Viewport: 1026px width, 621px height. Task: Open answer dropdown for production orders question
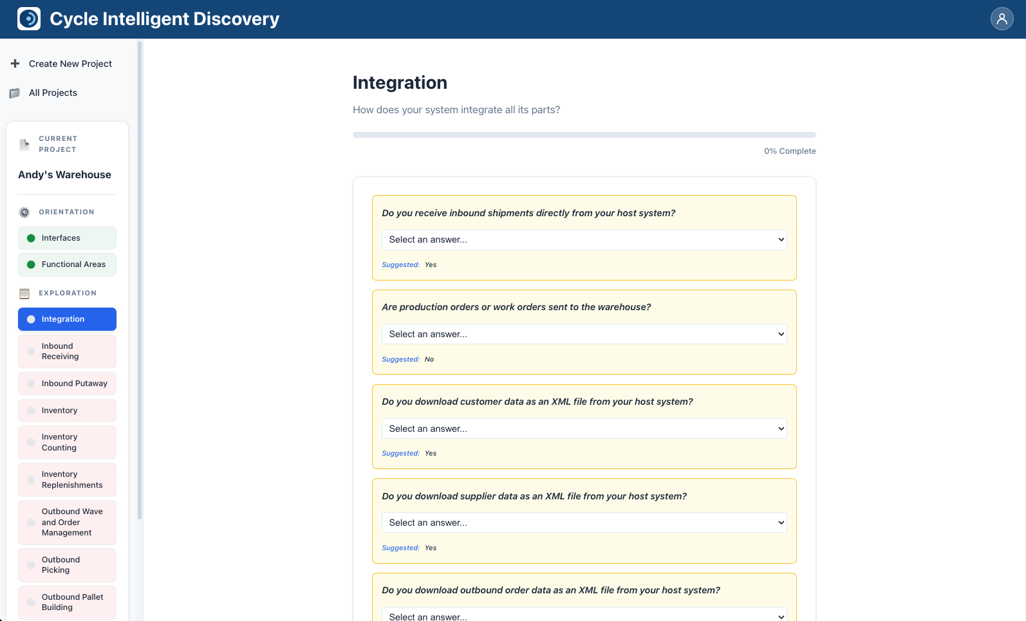tap(584, 334)
